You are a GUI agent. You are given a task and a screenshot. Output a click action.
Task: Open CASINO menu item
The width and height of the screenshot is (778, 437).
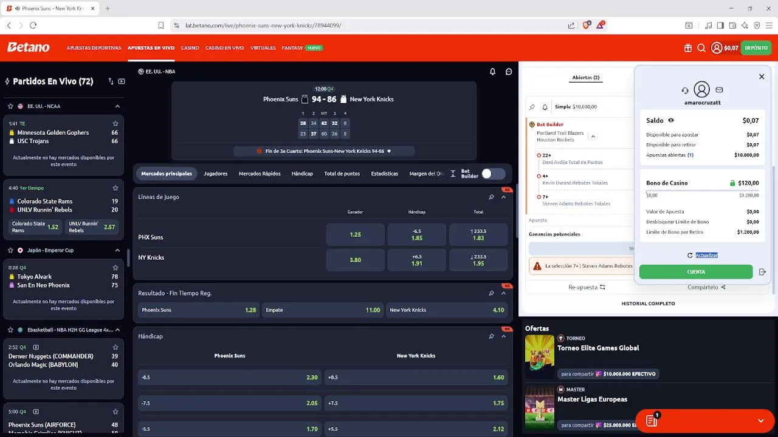pyautogui.click(x=190, y=48)
